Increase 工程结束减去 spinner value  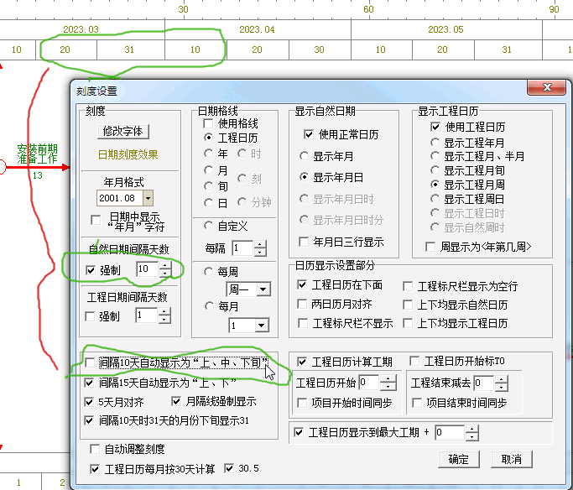pyautogui.click(x=502, y=379)
